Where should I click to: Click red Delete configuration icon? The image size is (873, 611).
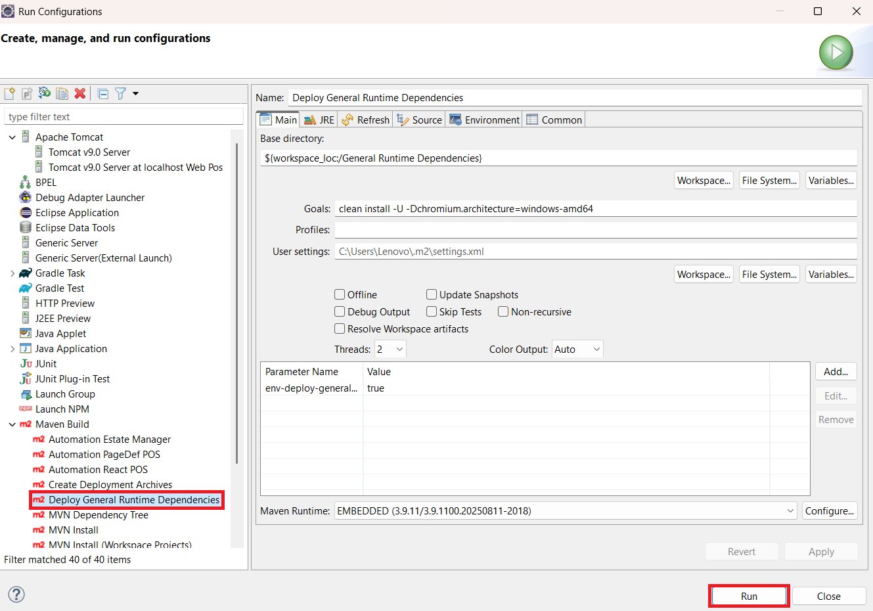(80, 93)
